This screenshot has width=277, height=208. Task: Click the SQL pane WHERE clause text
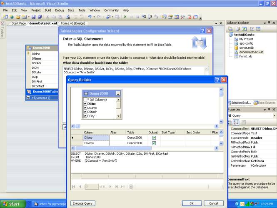pos(94,160)
